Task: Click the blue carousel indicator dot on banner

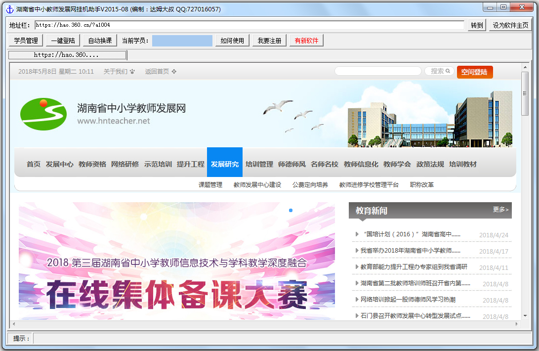Action: coord(290,211)
